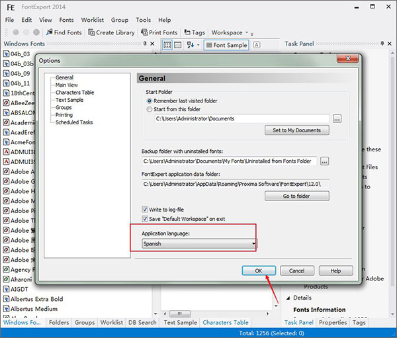Viewport: 397px width, 338px height.
Task: Collapse the Details section in Task Panel
Action: tap(288, 298)
